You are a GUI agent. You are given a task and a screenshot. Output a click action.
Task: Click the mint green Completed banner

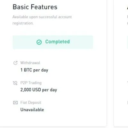click(x=53, y=42)
